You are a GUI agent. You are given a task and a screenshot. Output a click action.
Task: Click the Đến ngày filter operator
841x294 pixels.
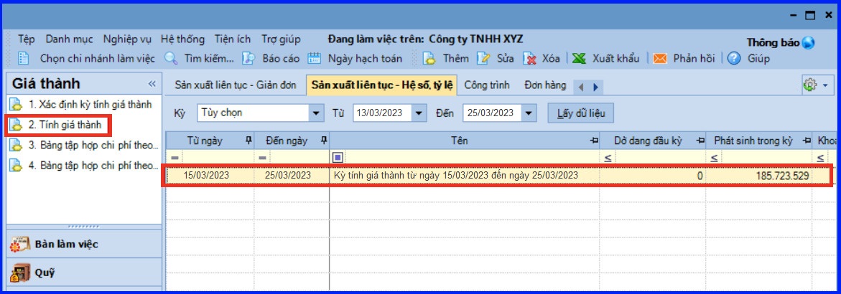[x=262, y=158]
